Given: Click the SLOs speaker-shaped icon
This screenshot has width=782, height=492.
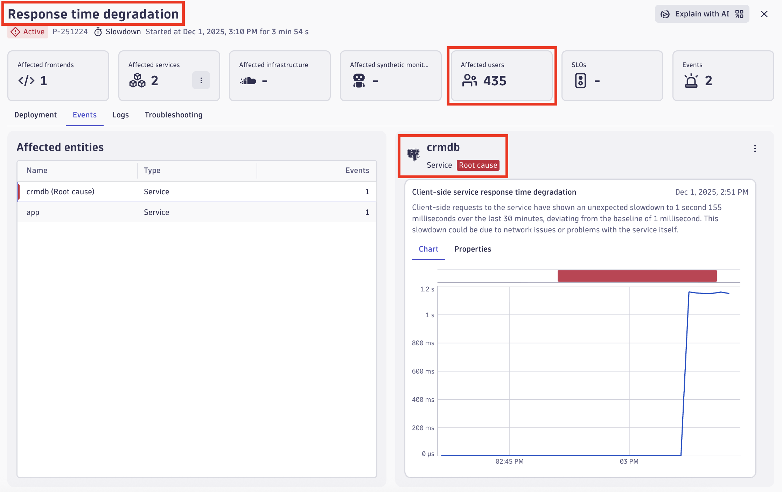Looking at the screenshot, I should click(580, 81).
